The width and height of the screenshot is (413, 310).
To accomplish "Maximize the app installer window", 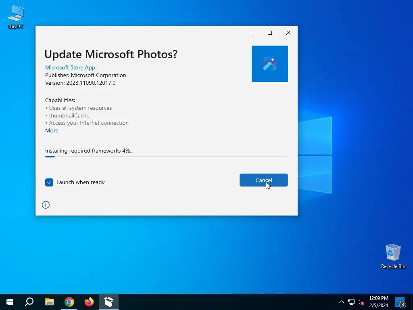I will click(270, 33).
